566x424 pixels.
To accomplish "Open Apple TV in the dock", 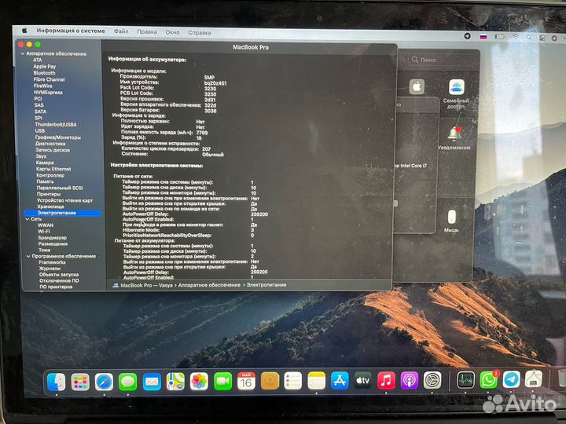I will [x=362, y=380].
